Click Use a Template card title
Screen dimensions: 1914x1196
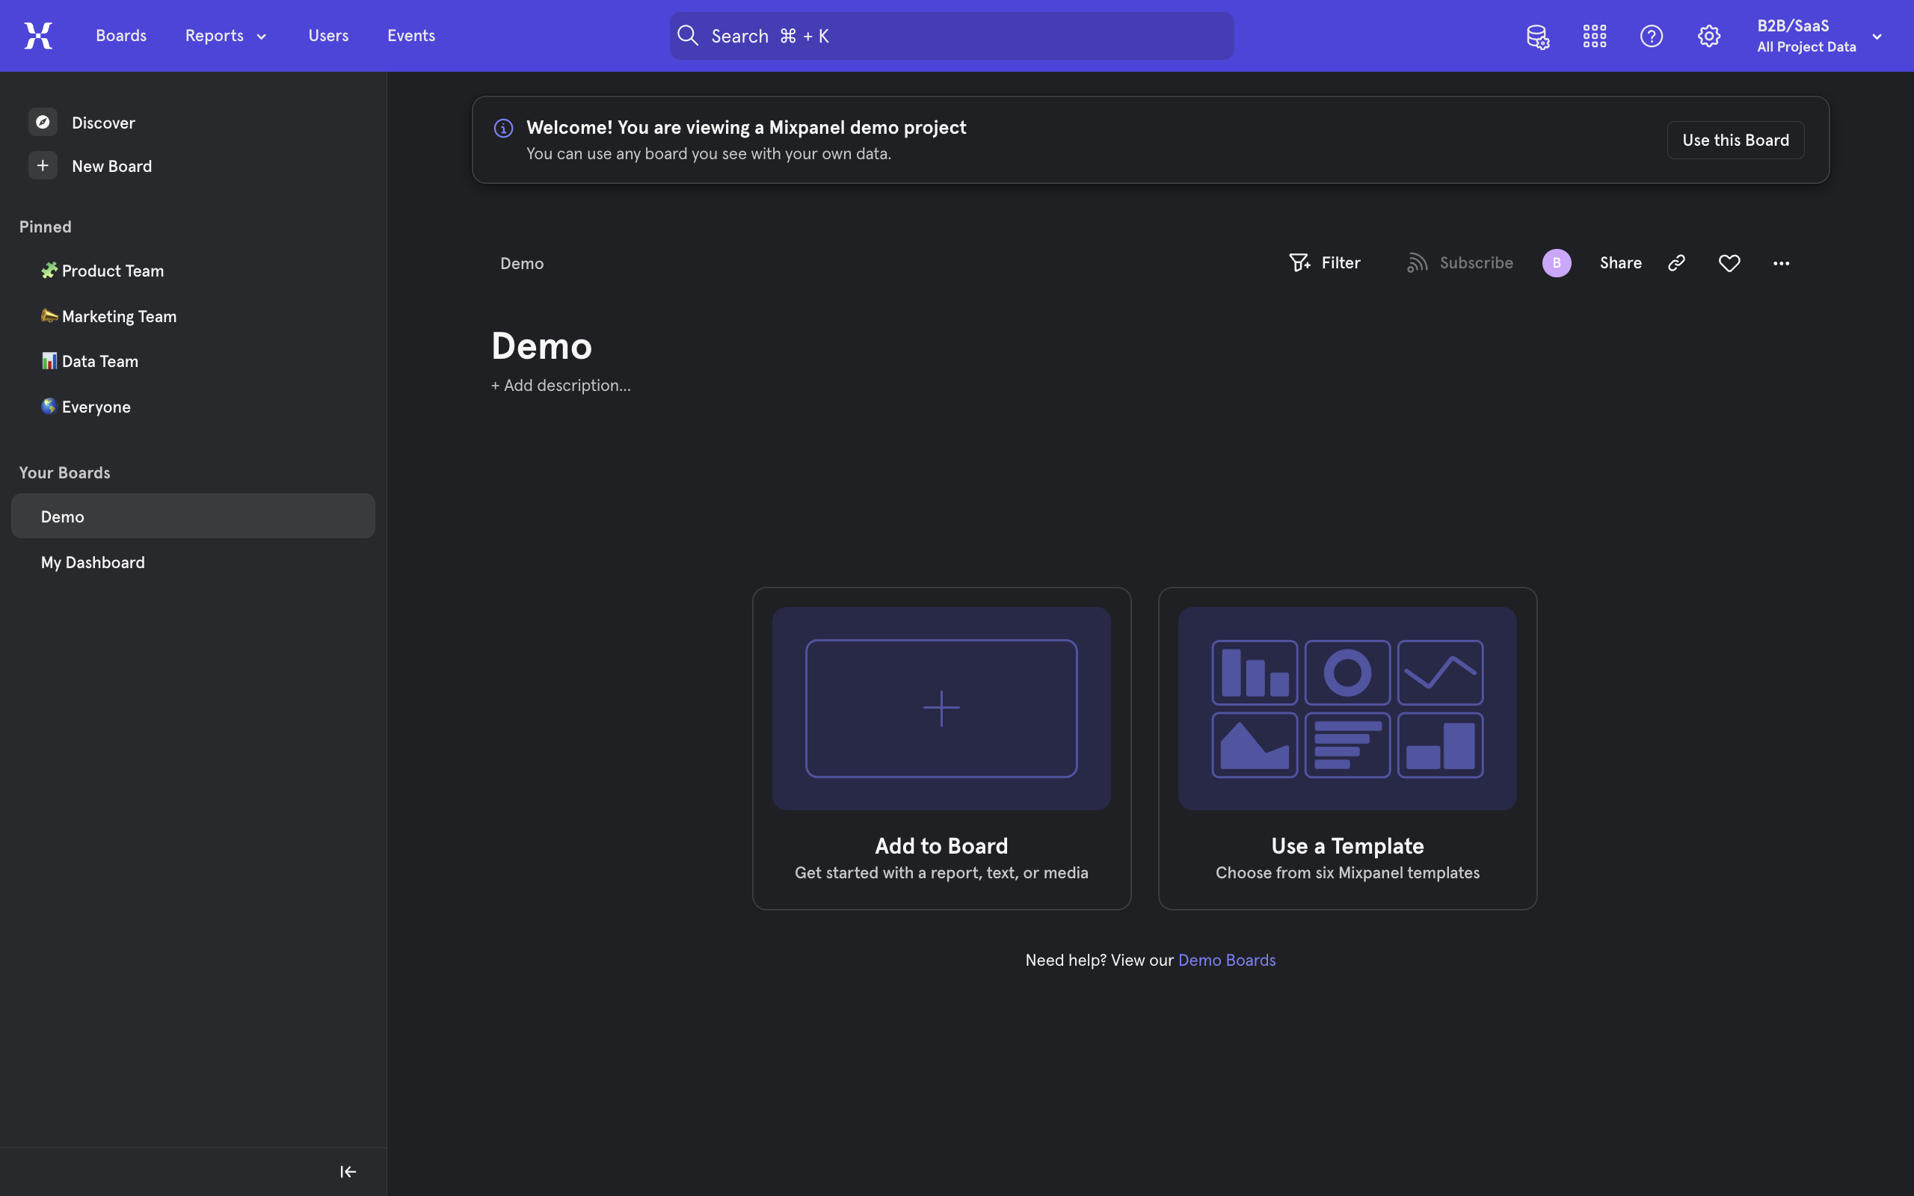1347,845
